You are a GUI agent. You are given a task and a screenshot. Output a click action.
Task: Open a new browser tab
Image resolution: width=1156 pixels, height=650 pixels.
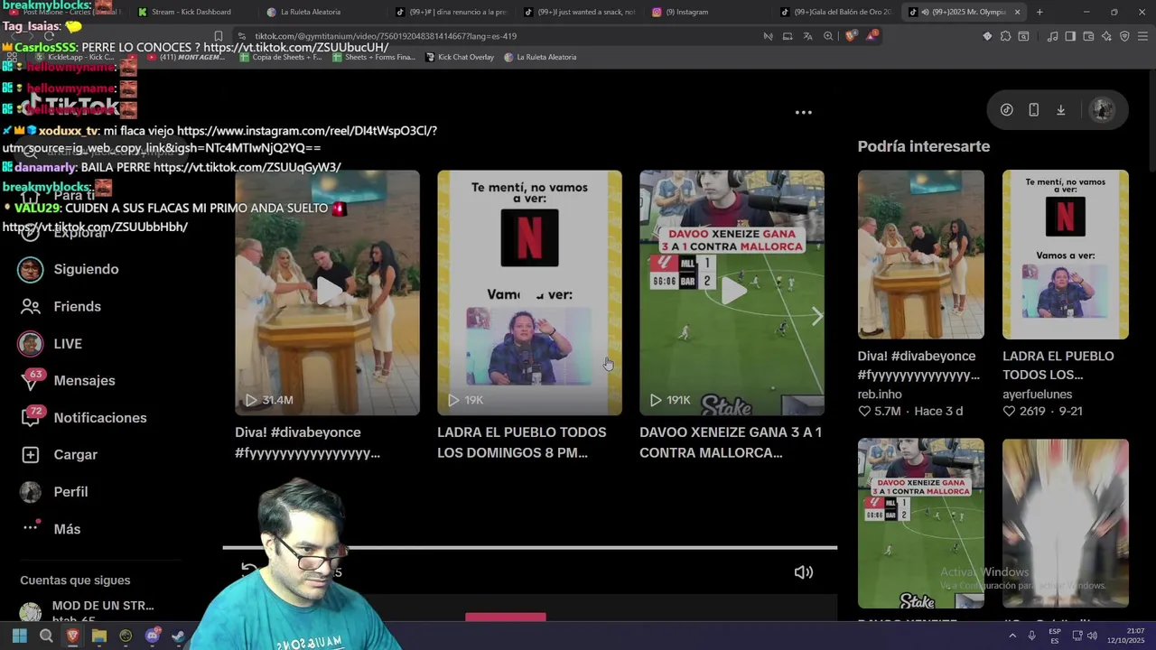tap(1039, 12)
